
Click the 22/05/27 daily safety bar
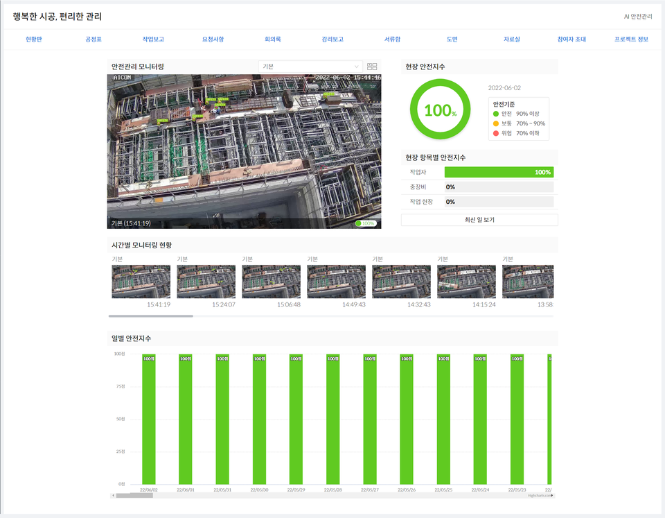[x=370, y=419]
